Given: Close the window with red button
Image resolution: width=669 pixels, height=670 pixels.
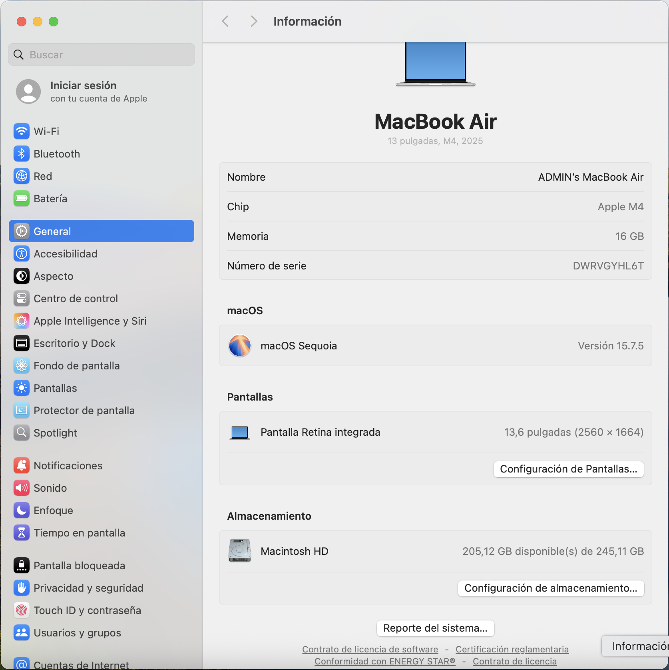Looking at the screenshot, I should click(x=22, y=22).
